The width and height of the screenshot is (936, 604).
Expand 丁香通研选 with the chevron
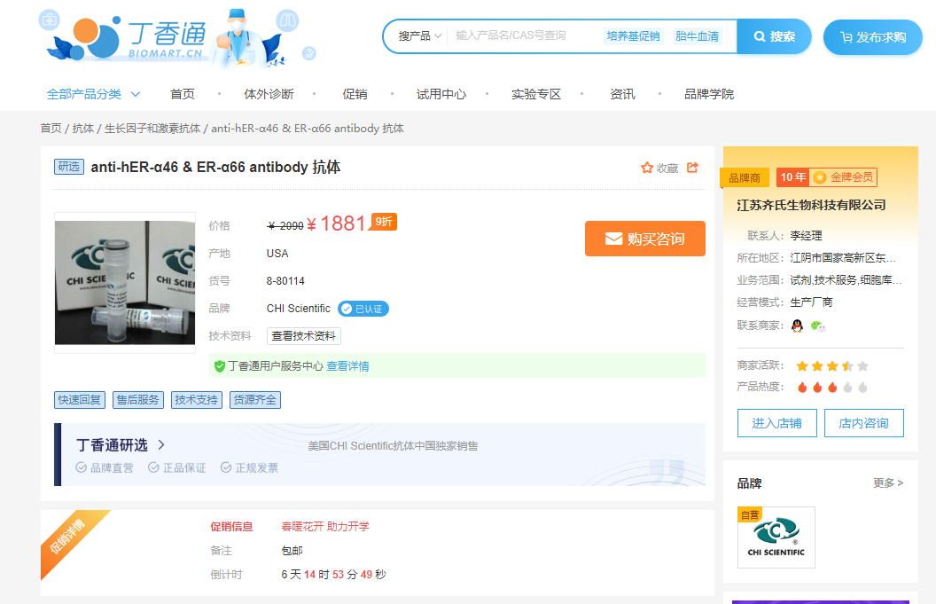coord(162,444)
